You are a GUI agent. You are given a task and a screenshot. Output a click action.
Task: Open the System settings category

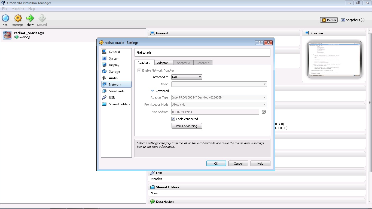click(116, 58)
